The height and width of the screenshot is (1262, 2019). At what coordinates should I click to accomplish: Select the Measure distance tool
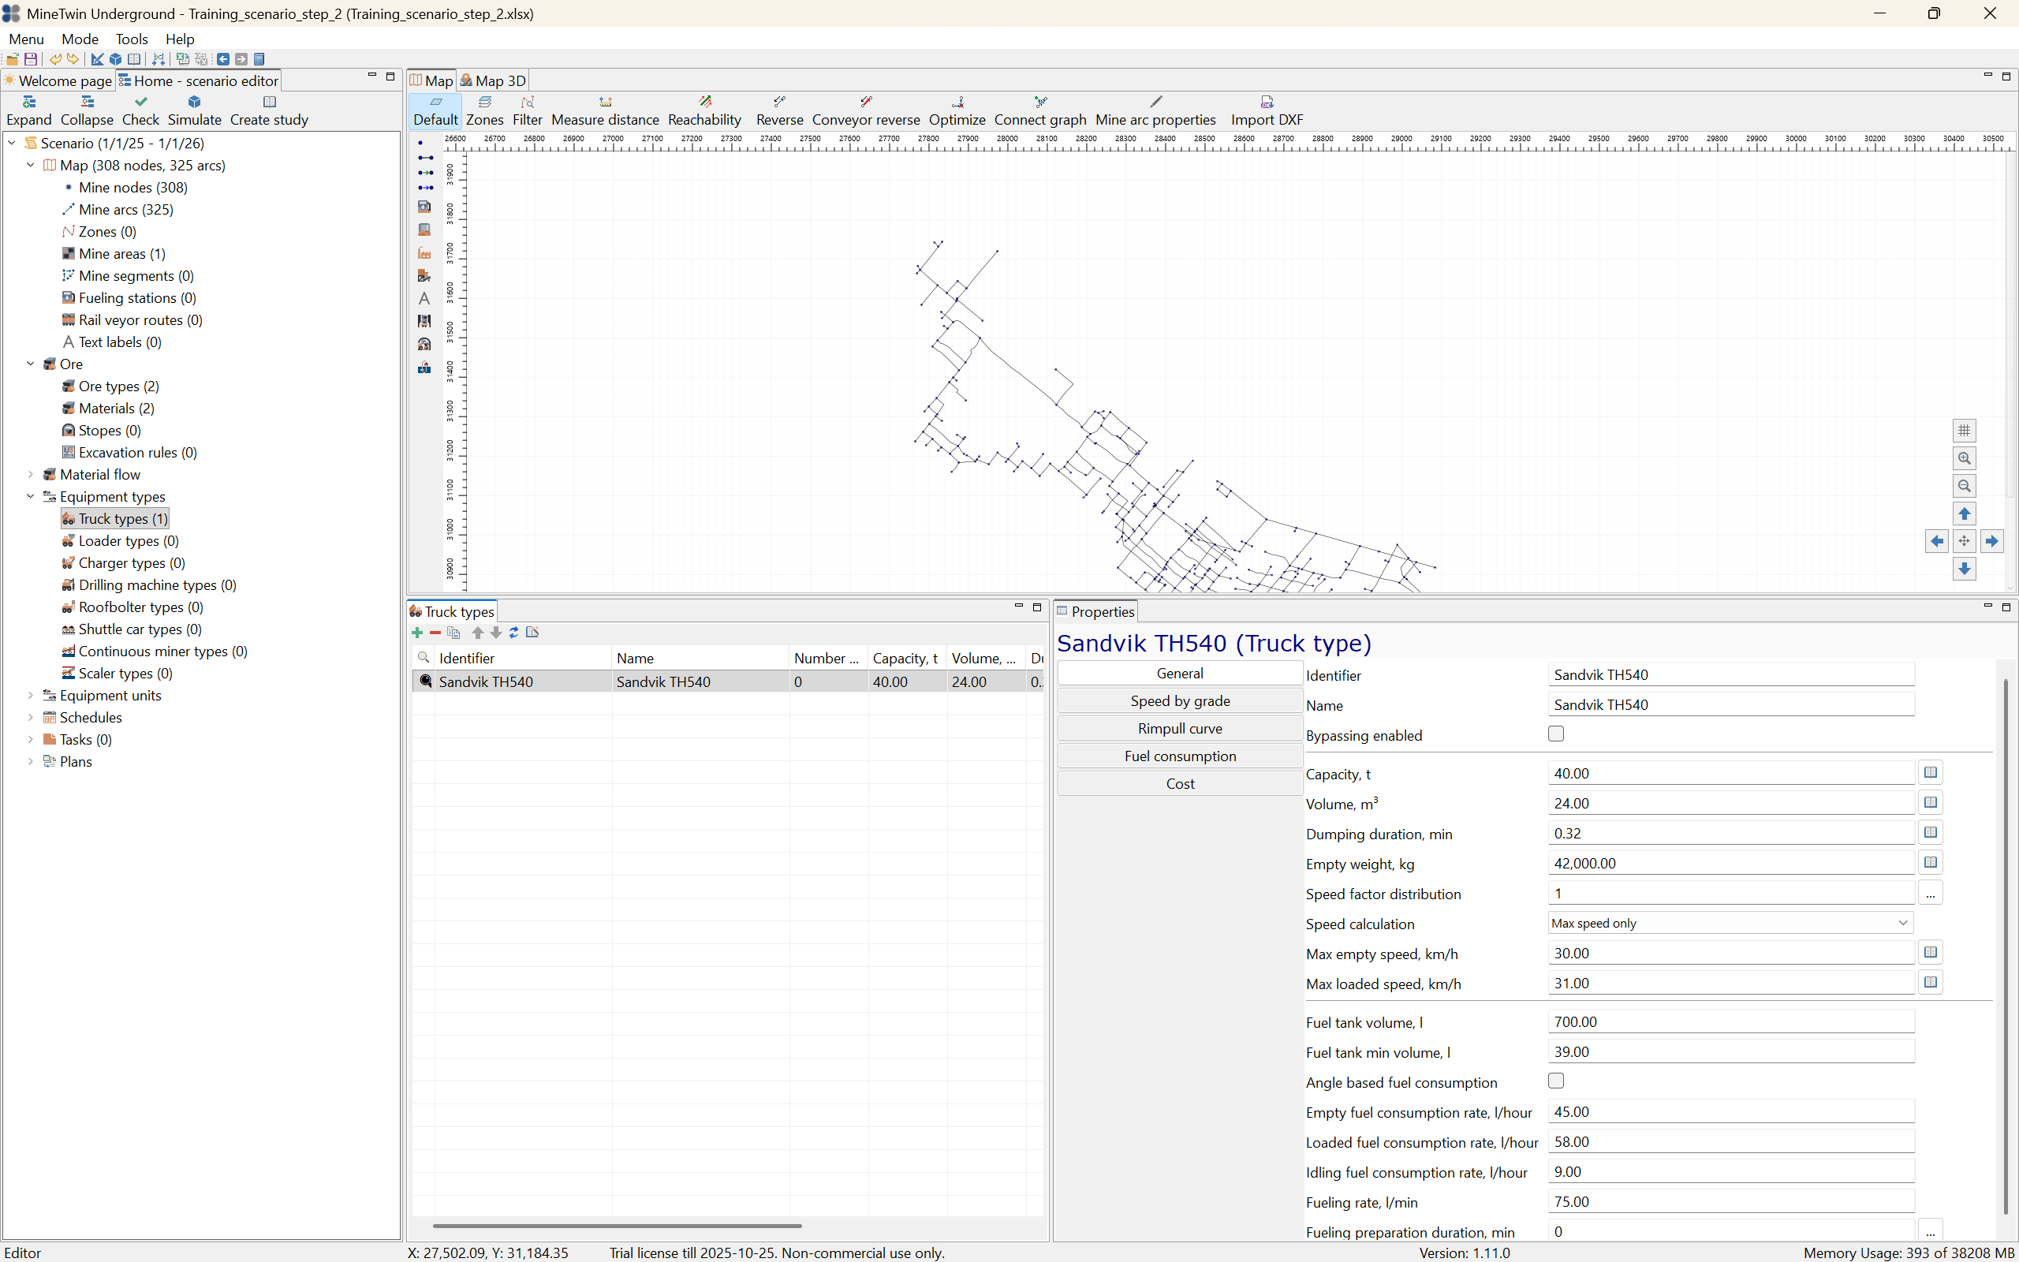[x=605, y=110]
